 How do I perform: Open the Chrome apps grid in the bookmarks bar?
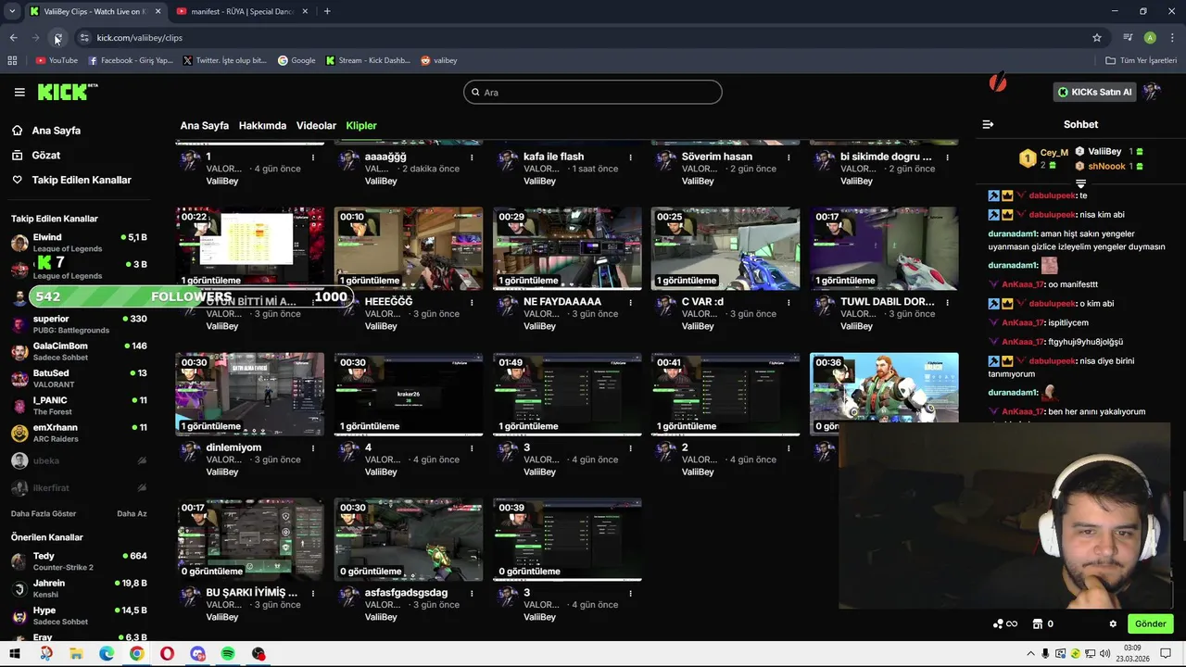coord(12,60)
